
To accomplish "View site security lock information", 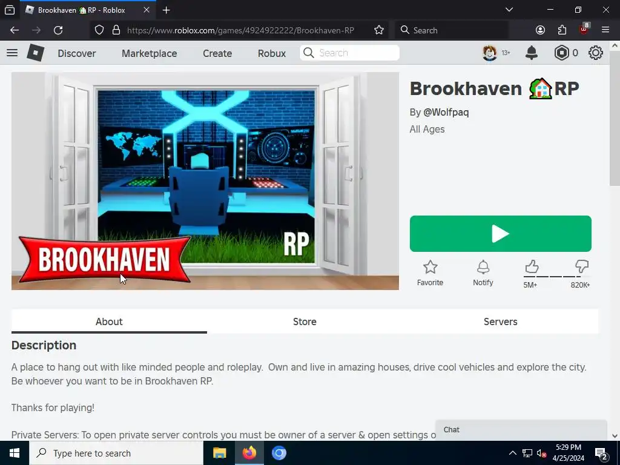I will [x=116, y=30].
